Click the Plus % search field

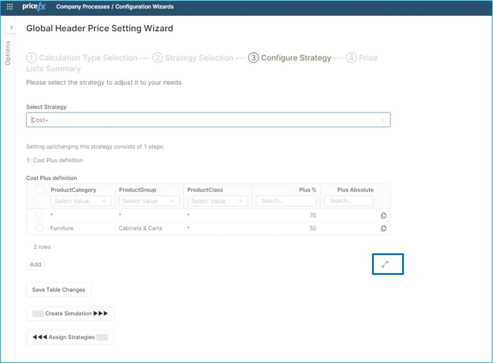point(286,201)
